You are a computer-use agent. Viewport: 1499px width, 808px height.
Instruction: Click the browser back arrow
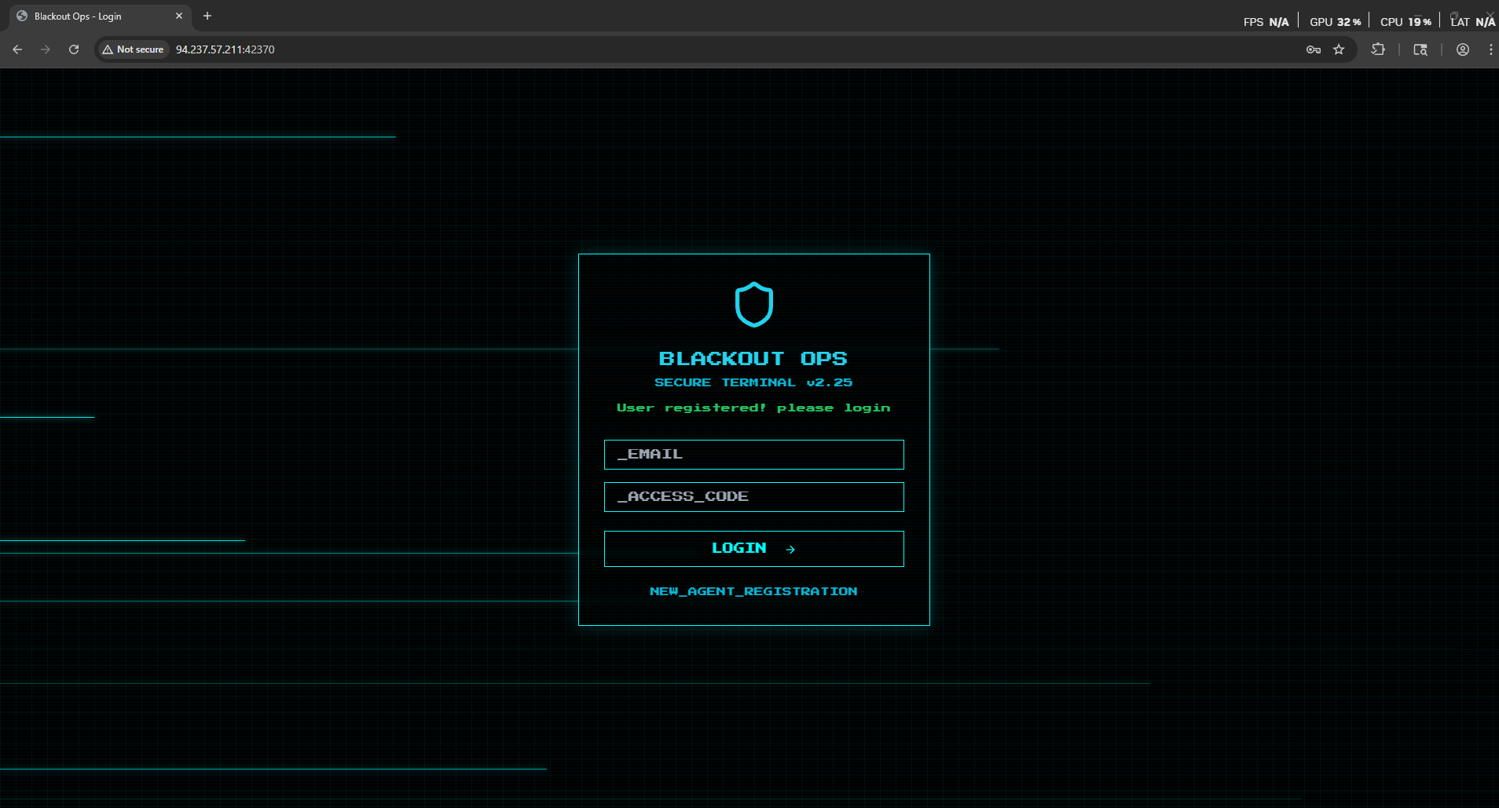[17, 49]
